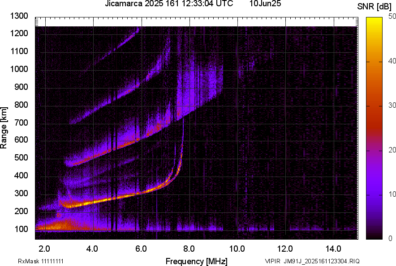Viewport: 396px width, 266px height.
Task: Click the plot title "Jicamarca 2025 161 12:33:04 UTC"
Action: 169,4
